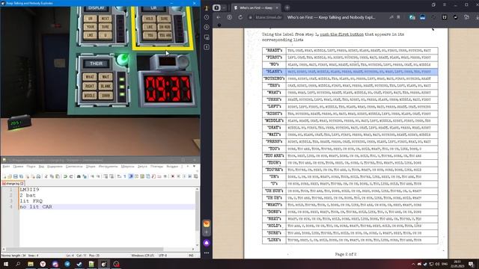Click the text line 'LM3II9' in Notepad++
Image resolution: width=479 pixels, height=269 pixels.
coord(30,189)
